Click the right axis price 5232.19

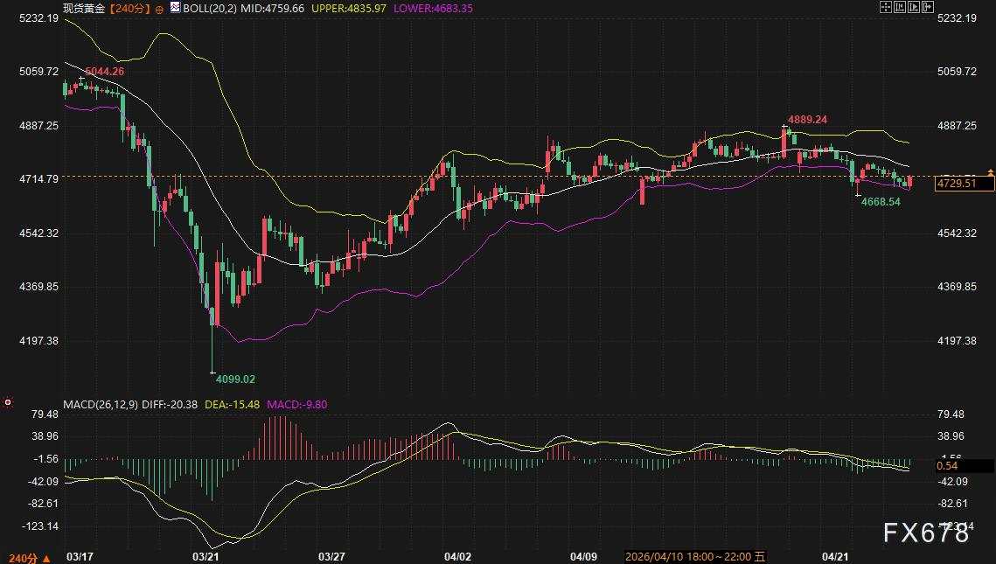957,17
